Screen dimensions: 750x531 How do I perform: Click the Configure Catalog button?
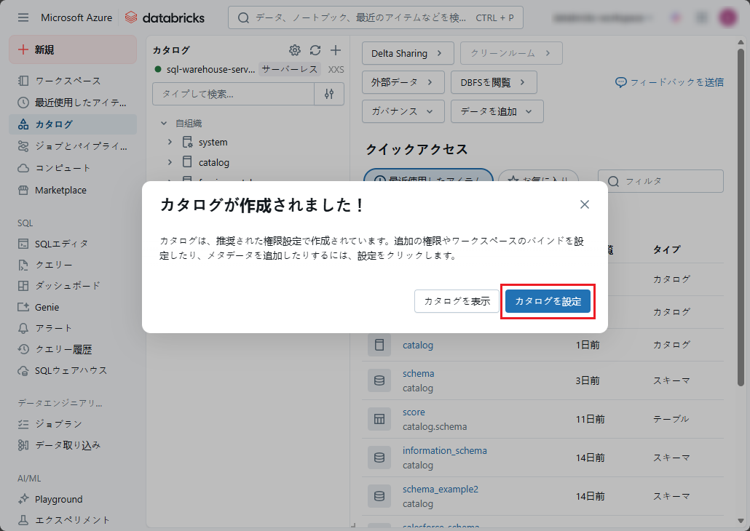tap(548, 301)
